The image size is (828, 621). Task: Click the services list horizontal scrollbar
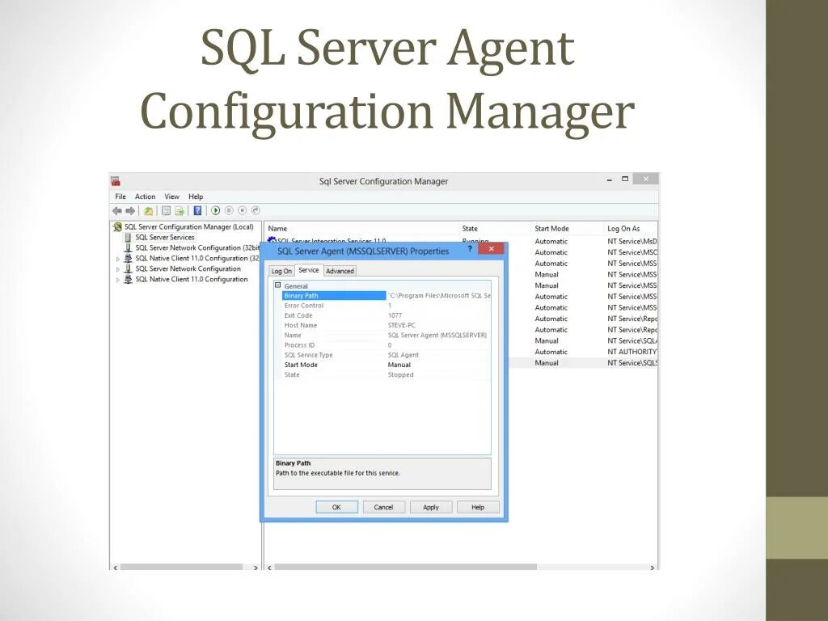click(406, 567)
